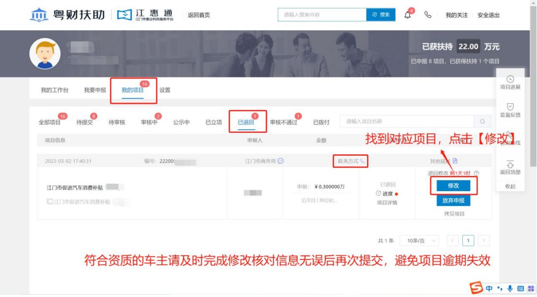The width and height of the screenshot is (537, 297).
Task: Open 我的关注 link
Action: coord(456,15)
